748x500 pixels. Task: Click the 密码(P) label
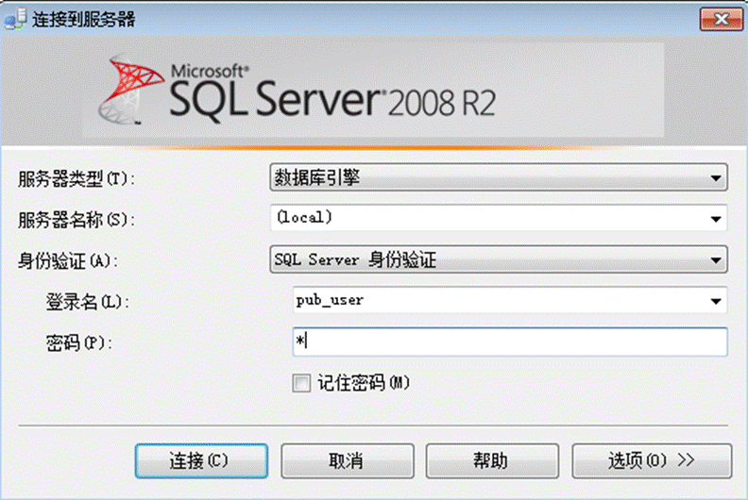tap(79, 343)
